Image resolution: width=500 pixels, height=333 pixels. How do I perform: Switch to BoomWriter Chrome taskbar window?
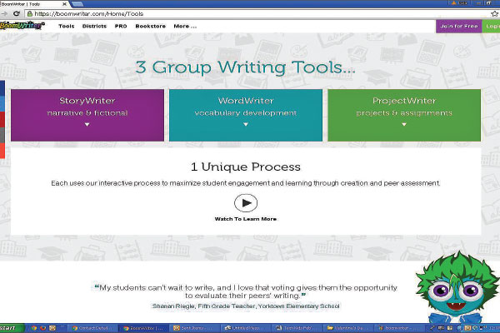pos(144,328)
